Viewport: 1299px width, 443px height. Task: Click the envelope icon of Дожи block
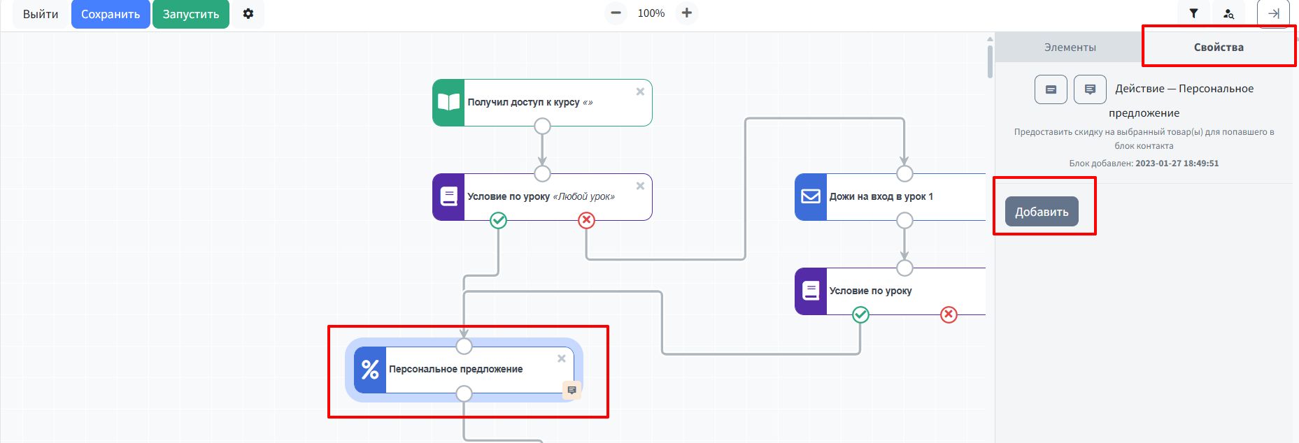click(x=811, y=196)
